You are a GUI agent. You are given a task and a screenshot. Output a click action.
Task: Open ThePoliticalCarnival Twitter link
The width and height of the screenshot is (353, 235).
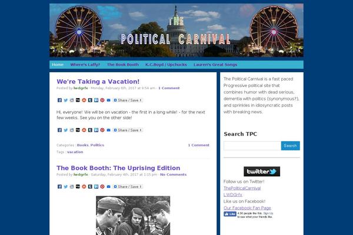tap(242, 188)
